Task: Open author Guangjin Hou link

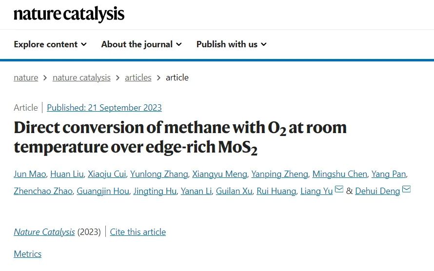Action: click(x=103, y=191)
